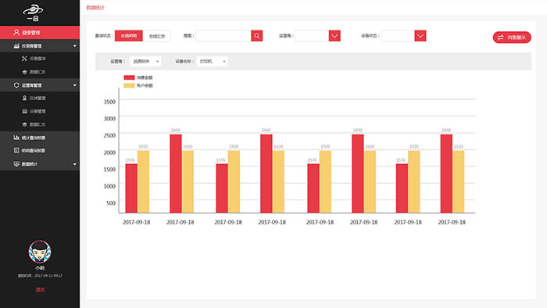Image resolution: width=547 pixels, height=308 pixels.
Task: Click the yellow 账户余额 legend swatch
Action: tap(129, 85)
